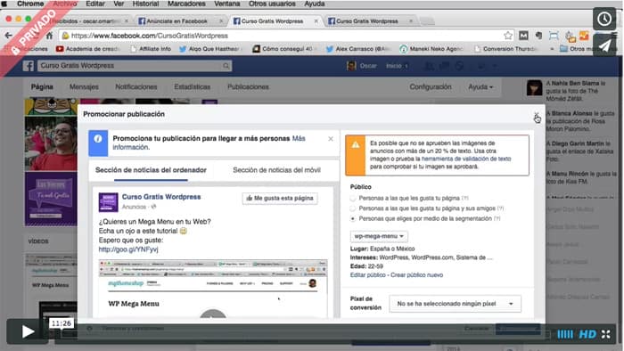Open the Otros usuarios menu
The image size is (624, 351).
click(272, 4)
